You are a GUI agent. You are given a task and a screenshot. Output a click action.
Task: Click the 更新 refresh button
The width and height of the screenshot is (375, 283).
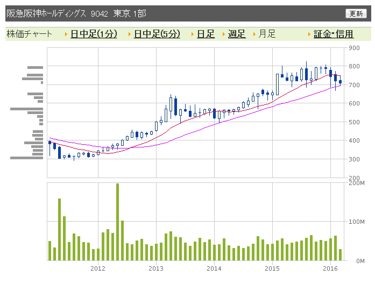356,13
